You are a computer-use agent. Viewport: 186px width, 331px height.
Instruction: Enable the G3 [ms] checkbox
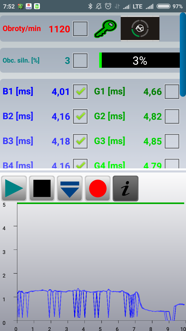click(172, 141)
